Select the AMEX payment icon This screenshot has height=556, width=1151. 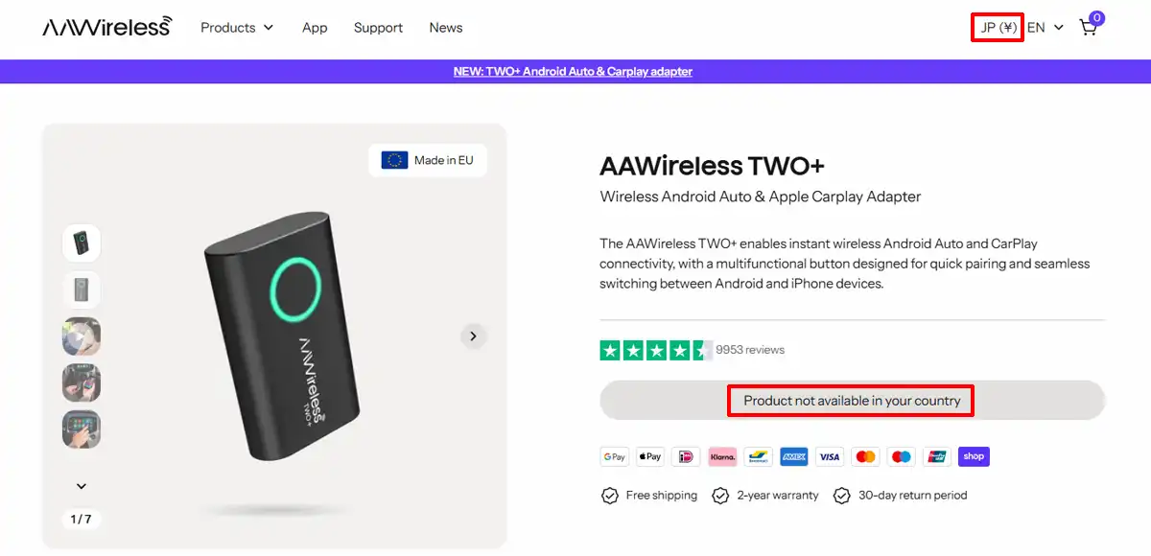pyautogui.click(x=793, y=456)
